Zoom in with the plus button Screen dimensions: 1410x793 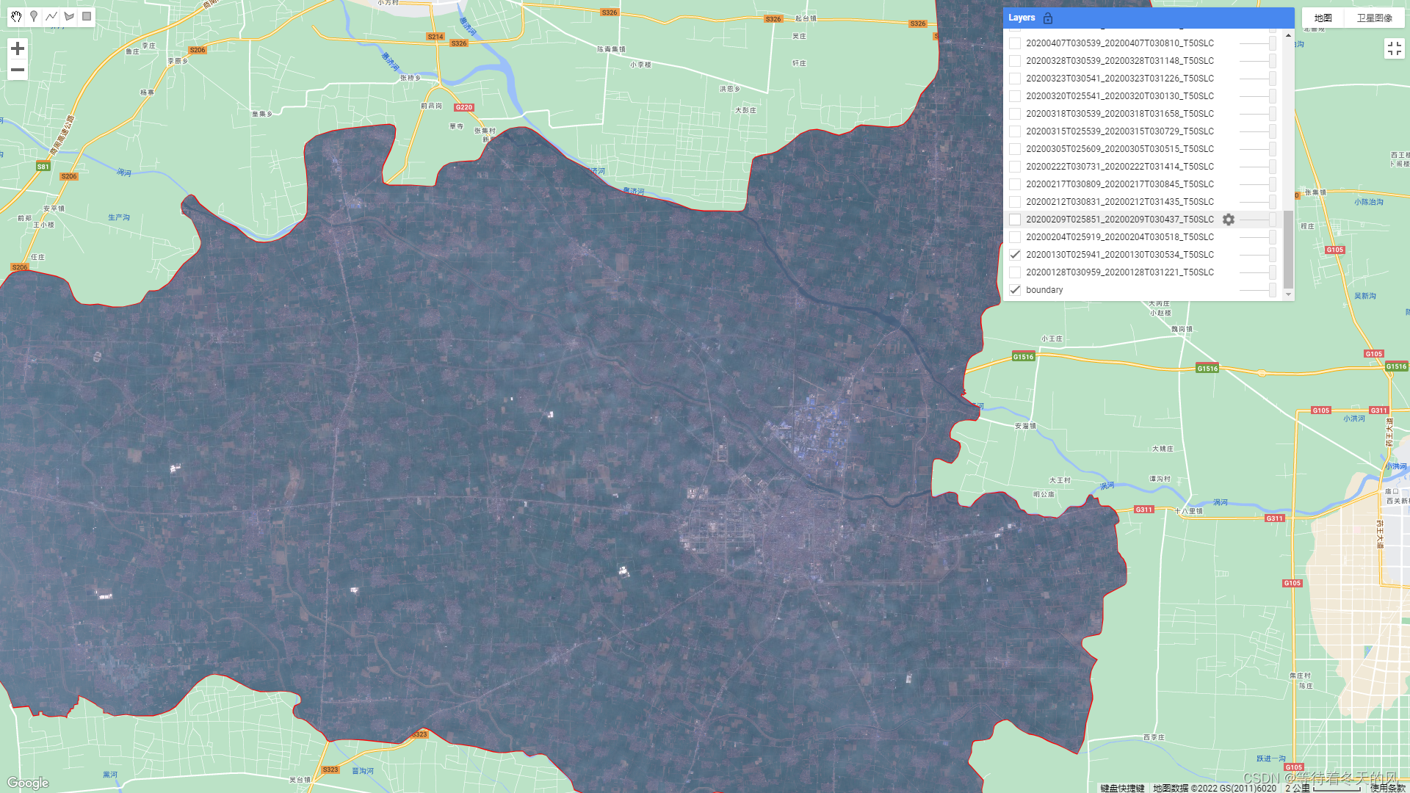click(x=18, y=48)
